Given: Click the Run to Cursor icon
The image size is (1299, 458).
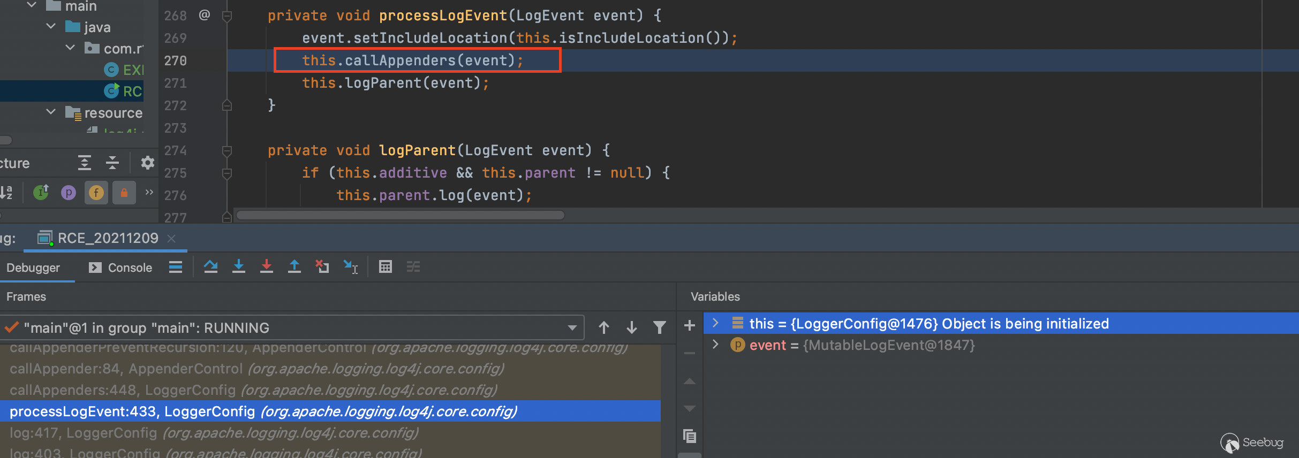Looking at the screenshot, I should tap(350, 266).
